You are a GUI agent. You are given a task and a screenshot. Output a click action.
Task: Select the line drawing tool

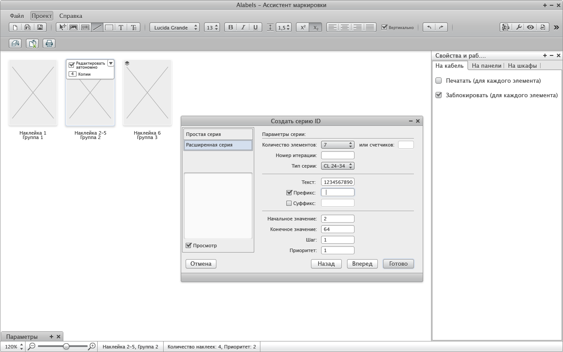pyautogui.click(x=97, y=27)
